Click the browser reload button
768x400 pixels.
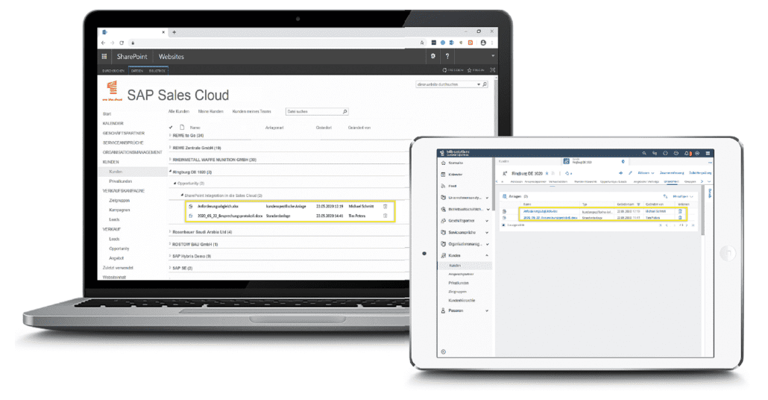pyautogui.click(x=122, y=43)
